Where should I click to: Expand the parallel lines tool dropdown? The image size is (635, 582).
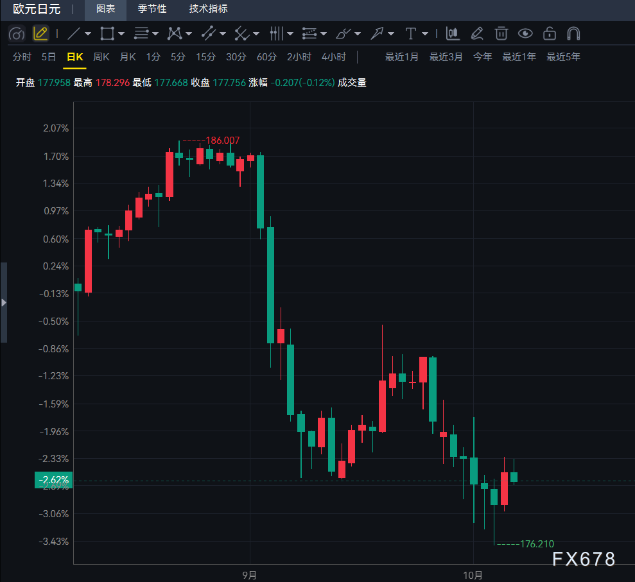point(155,34)
